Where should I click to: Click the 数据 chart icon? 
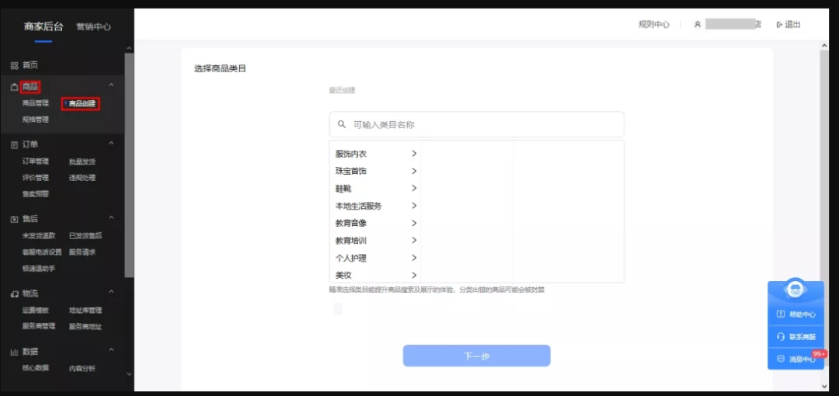point(15,352)
